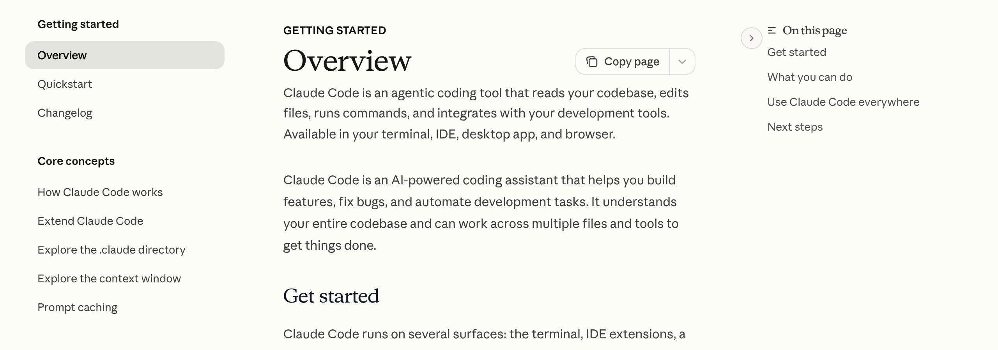
Task: Click the paragraph starting 'Claude Code is an agentic'
Action: (x=486, y=113)
